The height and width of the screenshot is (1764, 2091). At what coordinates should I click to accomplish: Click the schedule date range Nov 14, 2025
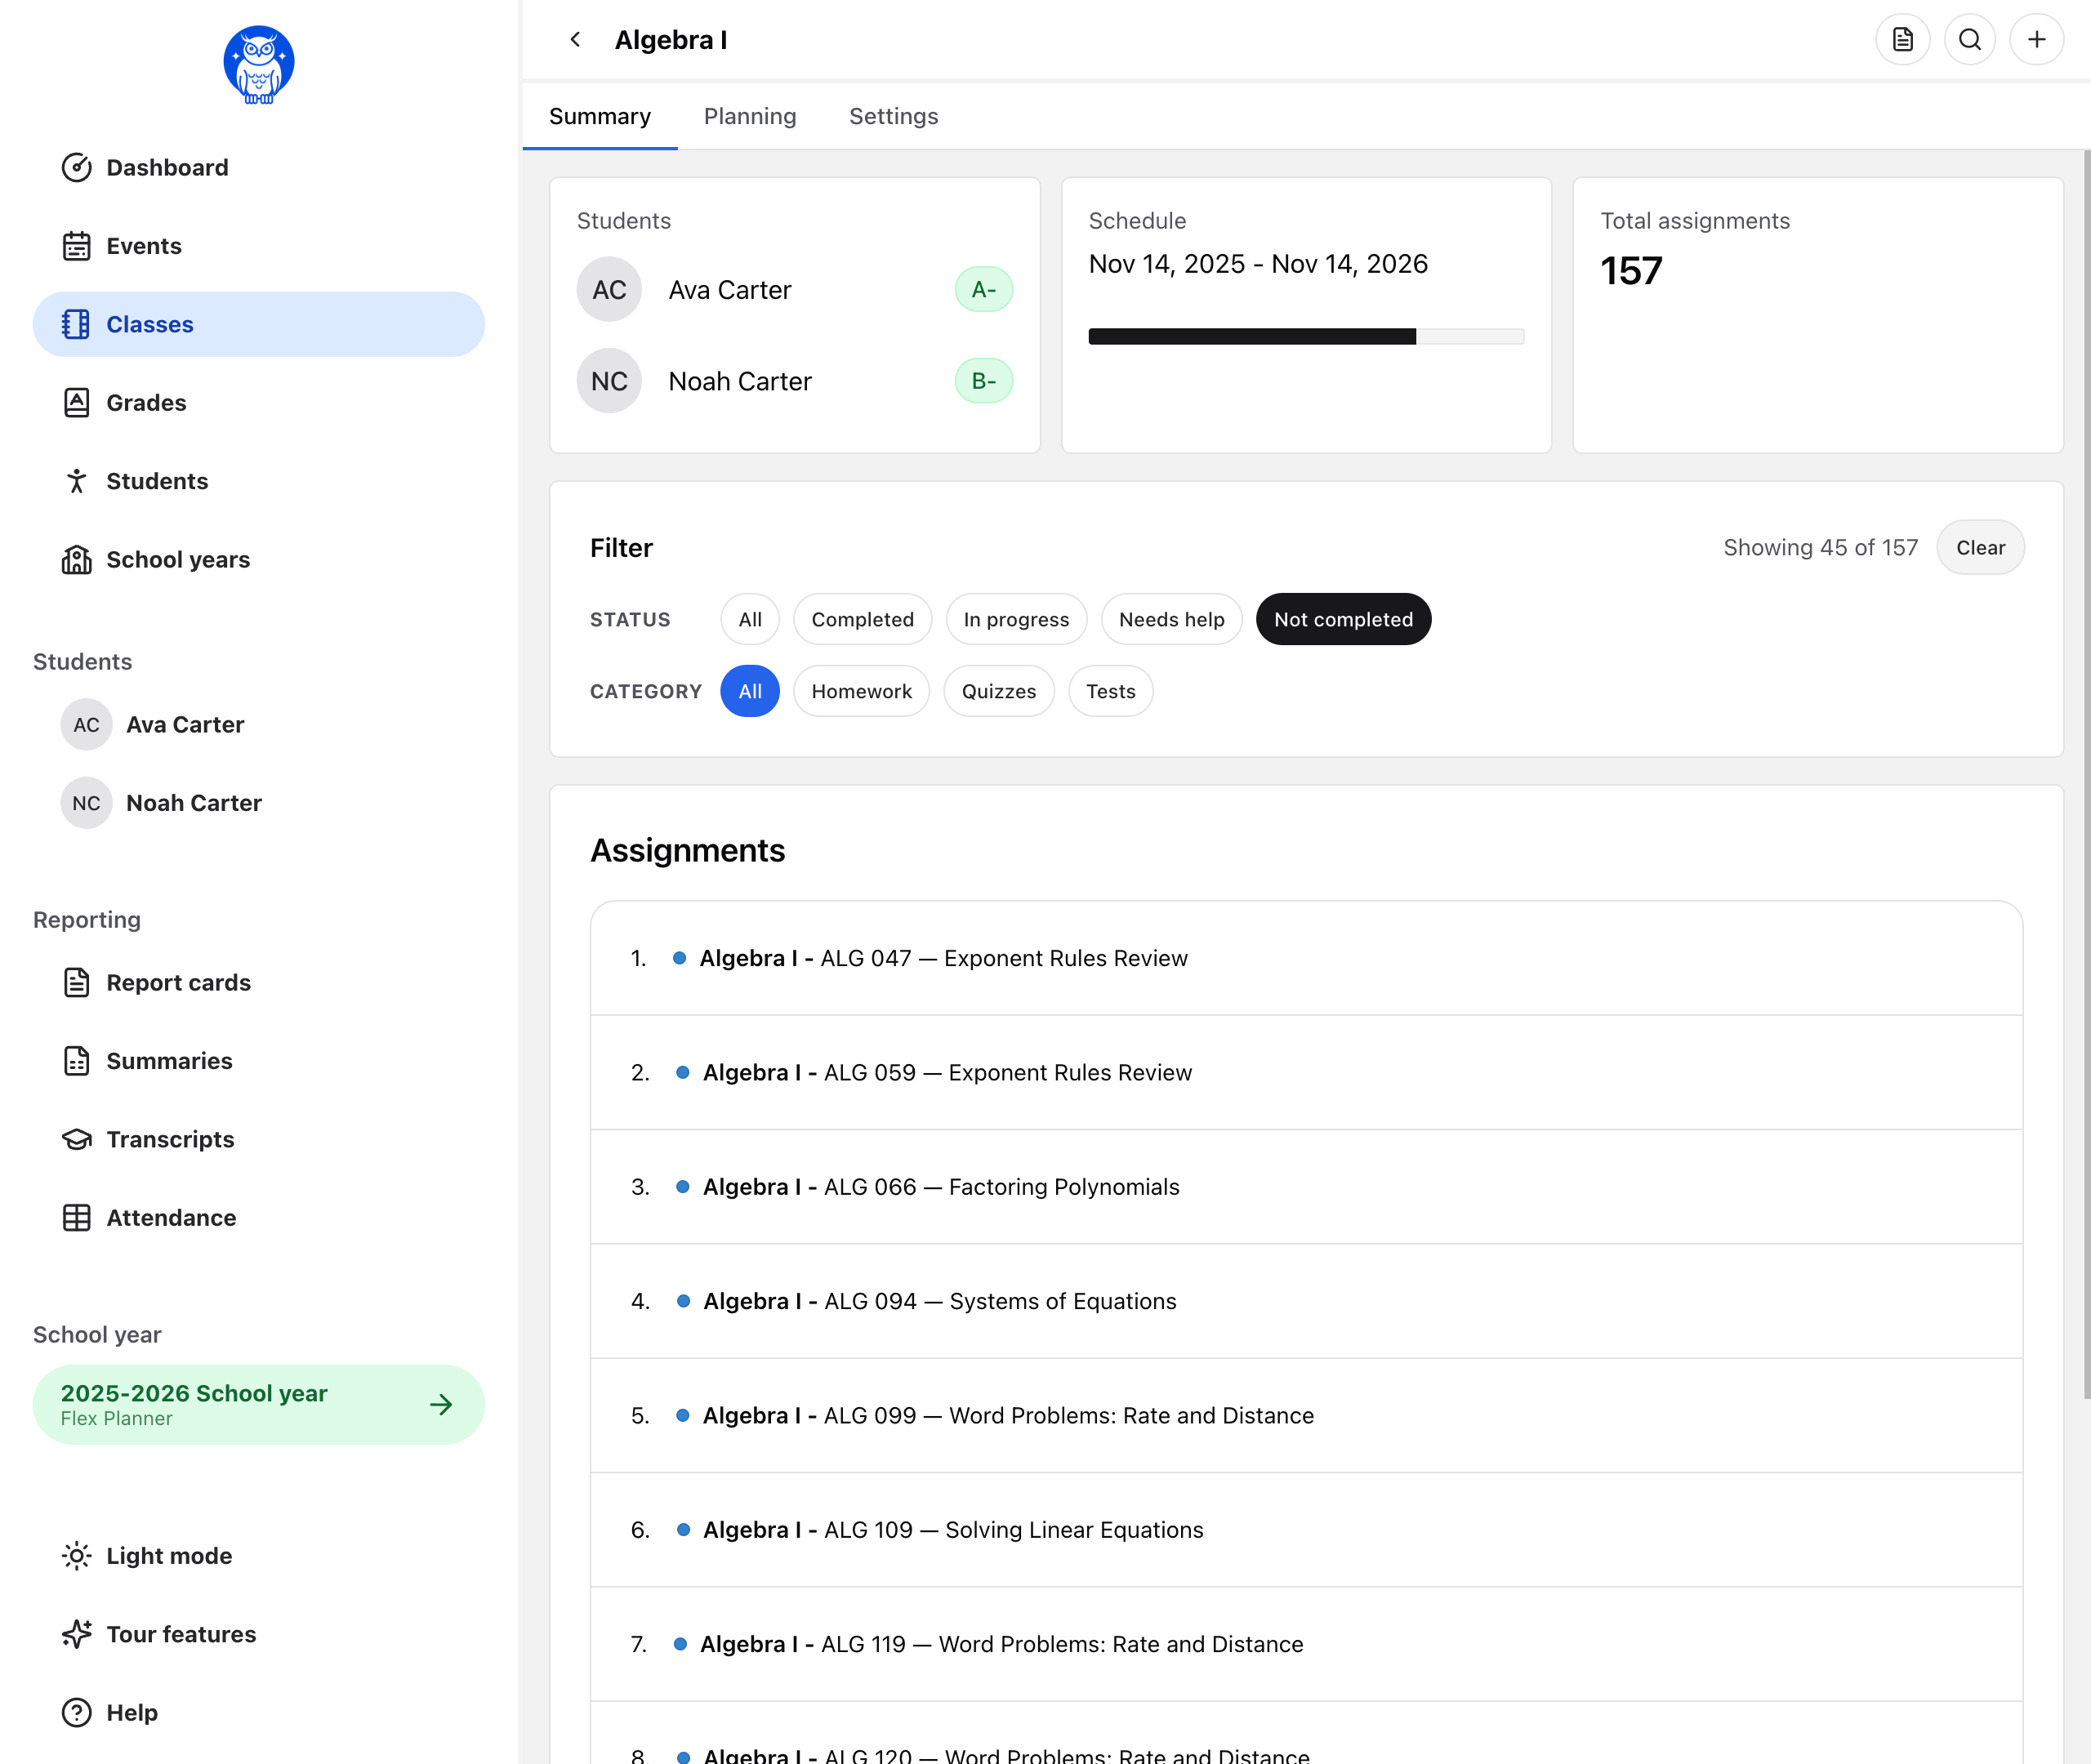[1258, 264]
